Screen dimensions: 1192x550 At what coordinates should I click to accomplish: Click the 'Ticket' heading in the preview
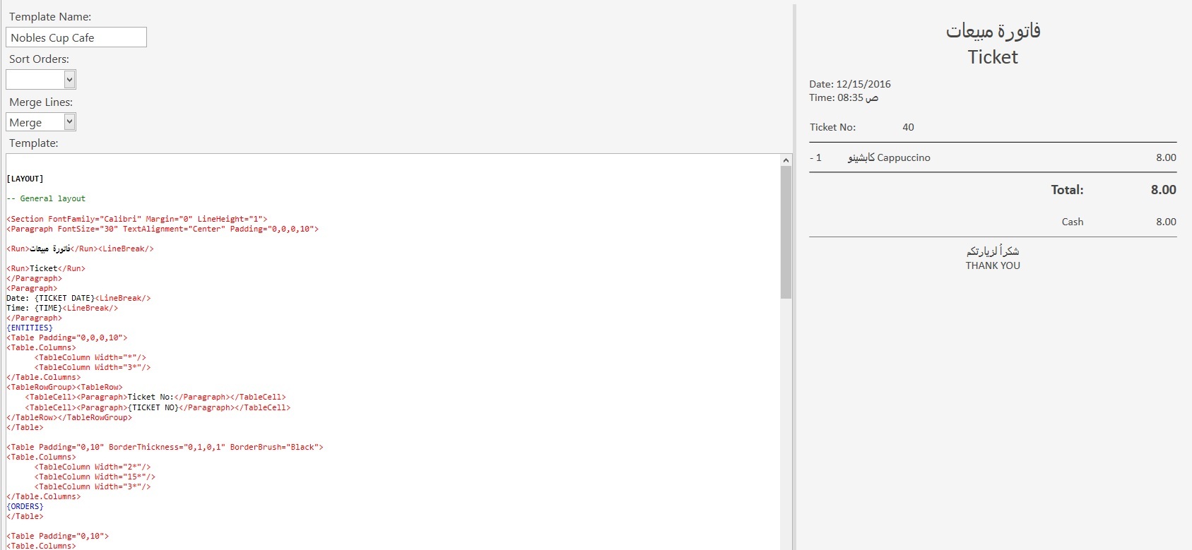tap(993, 57)
